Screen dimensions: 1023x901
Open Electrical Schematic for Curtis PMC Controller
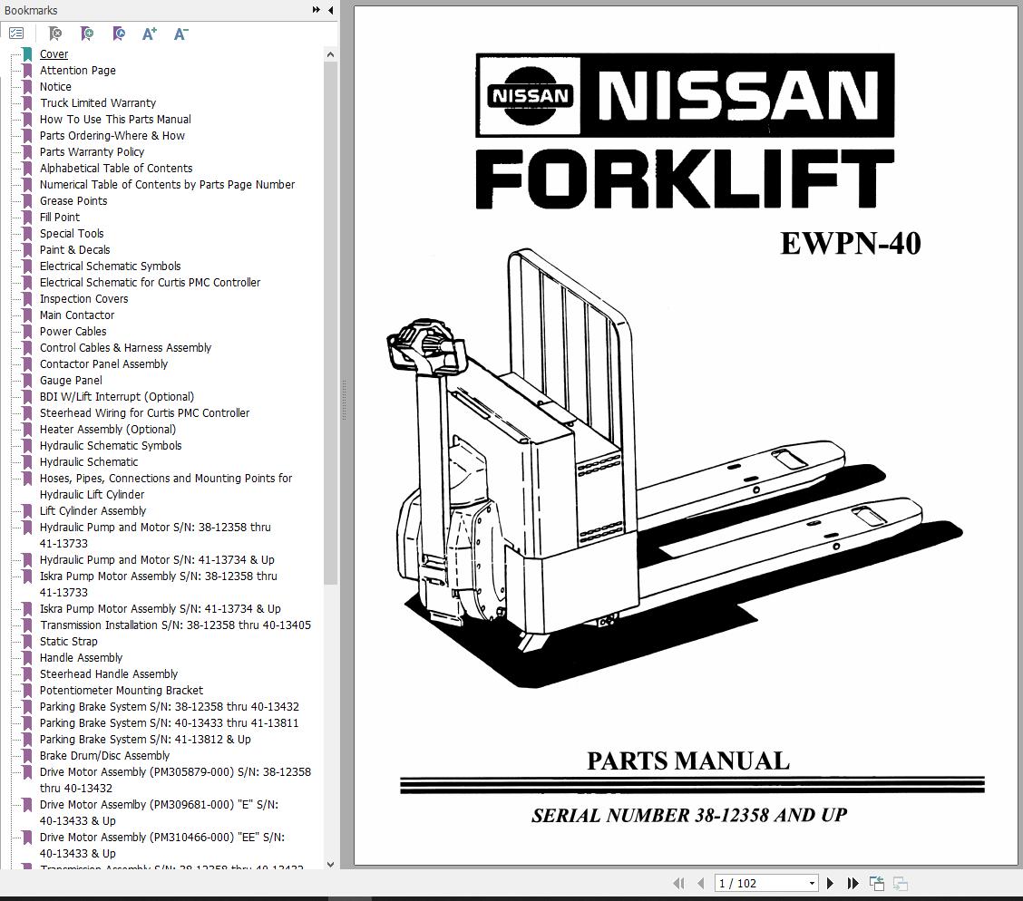pos(150,282)
